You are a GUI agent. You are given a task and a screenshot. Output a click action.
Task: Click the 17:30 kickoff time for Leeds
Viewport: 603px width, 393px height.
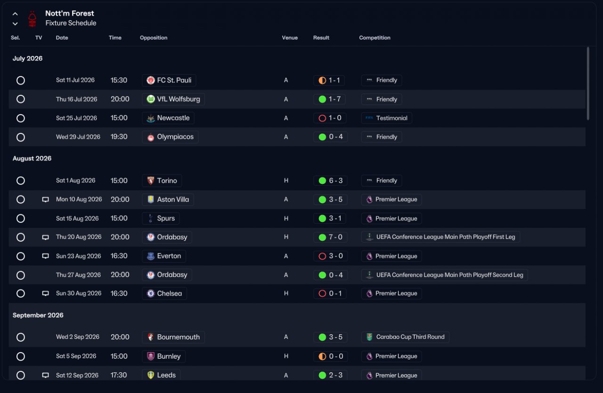[x=119, y=375]
